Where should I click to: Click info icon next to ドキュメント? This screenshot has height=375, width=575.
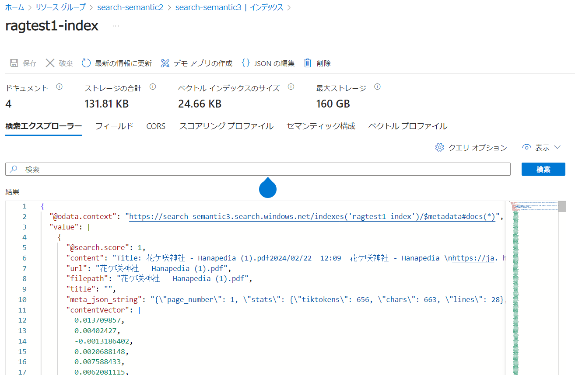60,87
